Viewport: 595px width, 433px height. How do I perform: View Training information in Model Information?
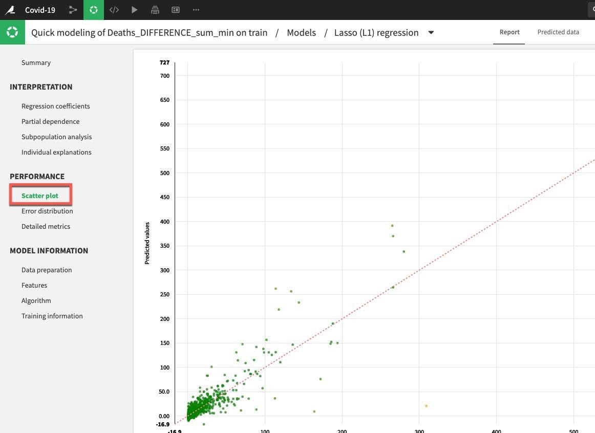[52, 316]
